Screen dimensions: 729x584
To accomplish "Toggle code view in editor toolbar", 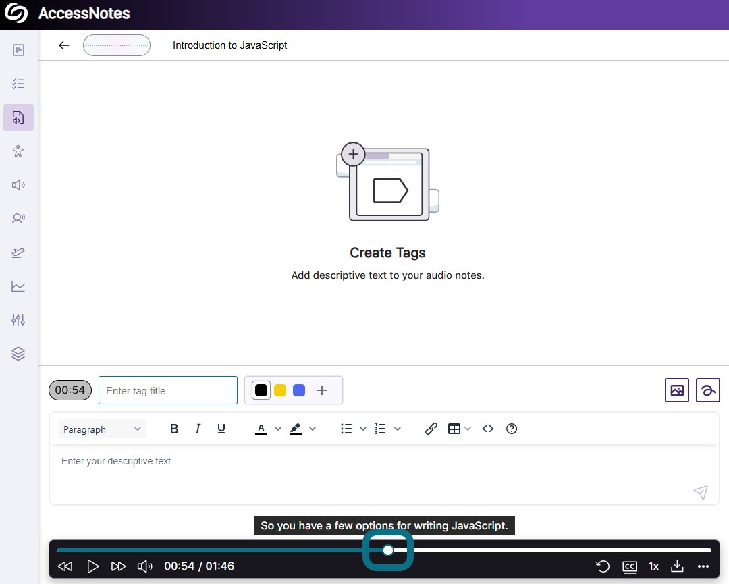I will (488, 429).
